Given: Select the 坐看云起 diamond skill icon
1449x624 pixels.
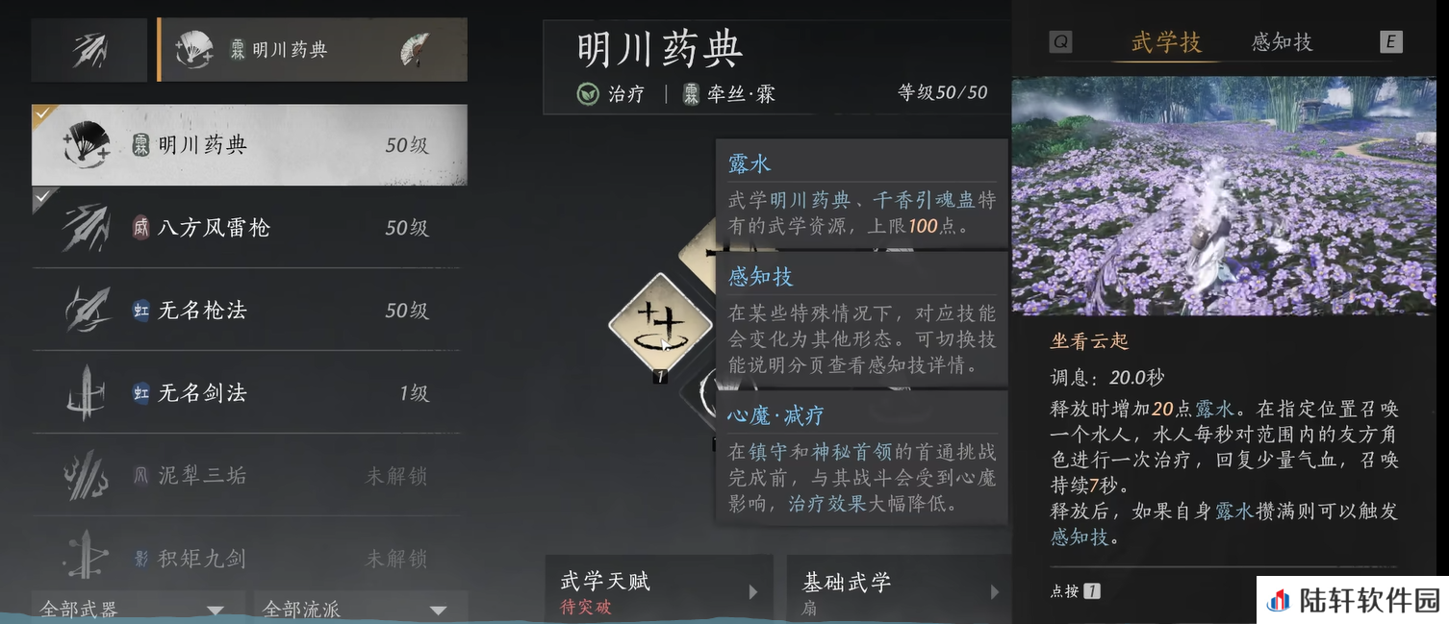Looking at the screenshot, I should tap(661, 323).
